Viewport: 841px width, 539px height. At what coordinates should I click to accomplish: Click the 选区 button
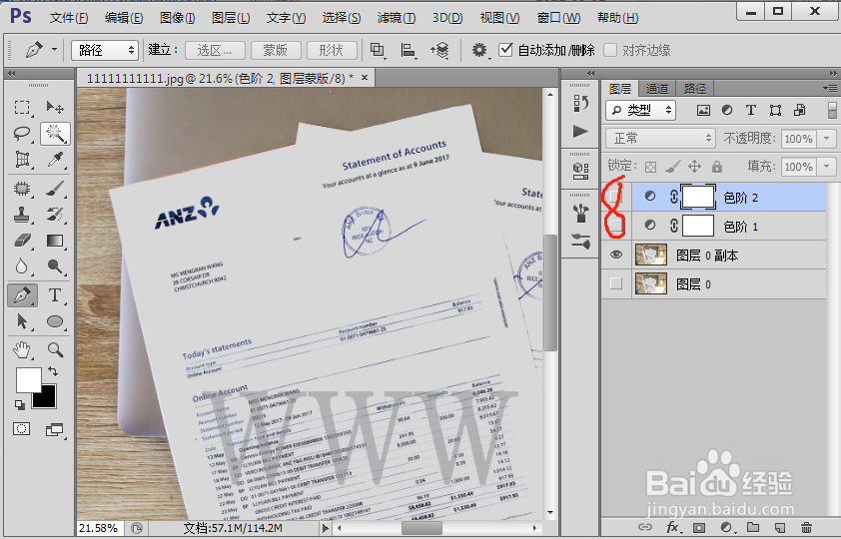215,50
